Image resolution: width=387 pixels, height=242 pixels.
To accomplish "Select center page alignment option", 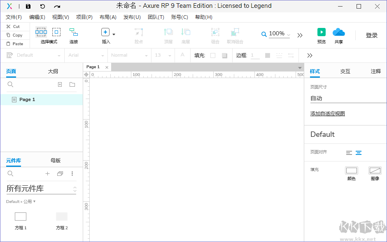I will (x=359, y=153).
